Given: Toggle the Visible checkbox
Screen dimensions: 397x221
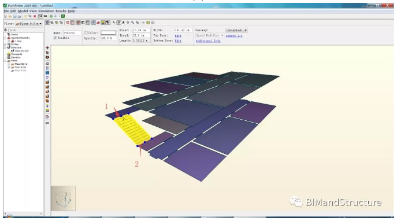Looking at the screenshot, I should [55, 38].
